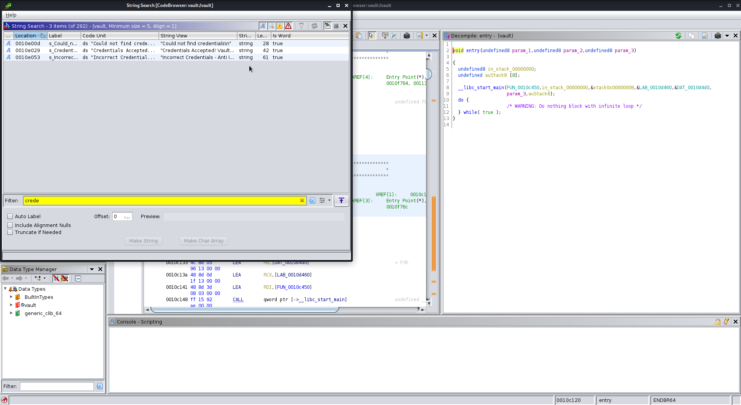Click the clear filter red X icon
Screen dimensions: 741x405
[302, 200]
